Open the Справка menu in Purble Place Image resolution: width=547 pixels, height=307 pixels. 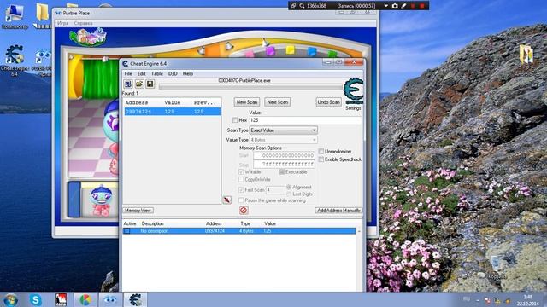[83, 23]
